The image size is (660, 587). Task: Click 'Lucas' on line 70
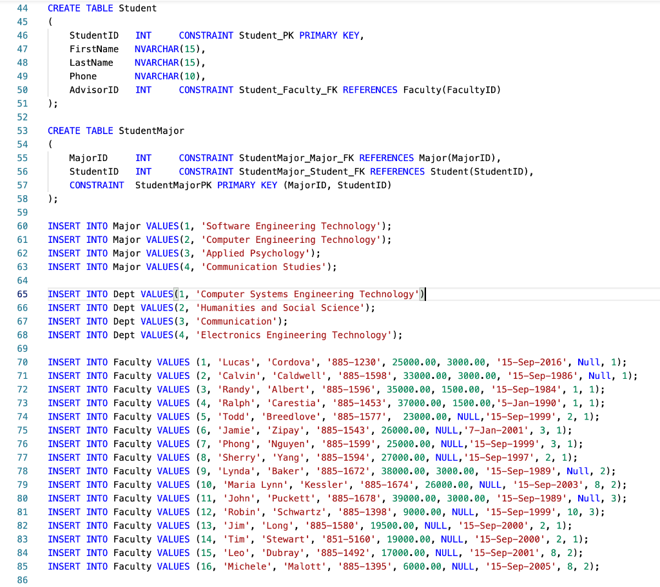tap(236, 362)
